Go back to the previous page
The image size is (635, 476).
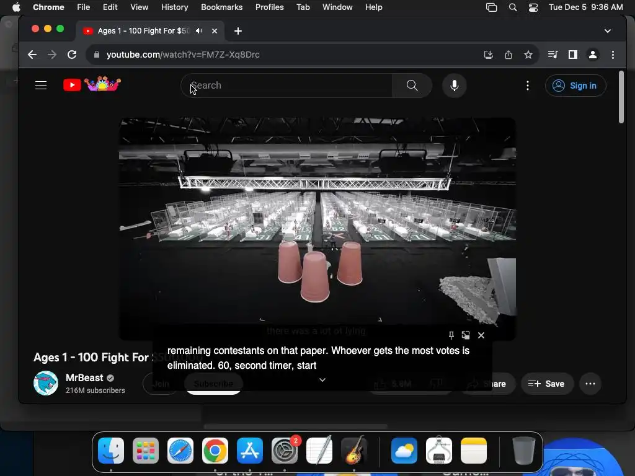[x=32, y=55]
